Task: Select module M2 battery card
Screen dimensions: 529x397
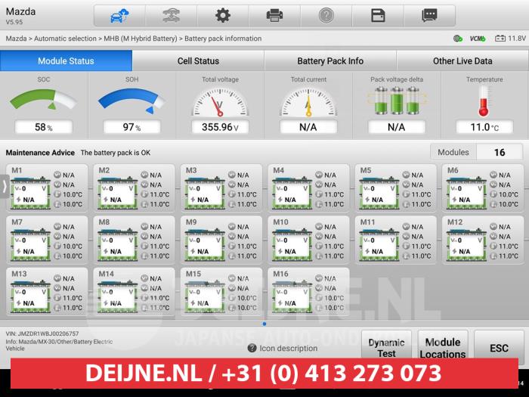Action: tap(134, 188)
